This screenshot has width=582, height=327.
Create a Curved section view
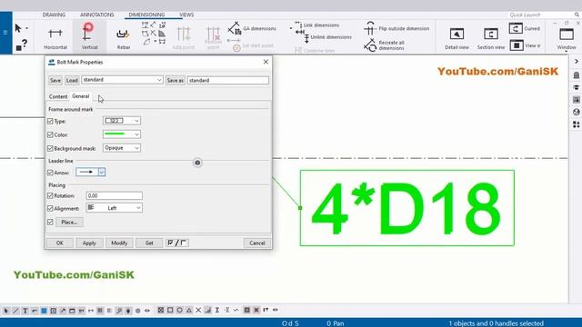click(524, 28)
